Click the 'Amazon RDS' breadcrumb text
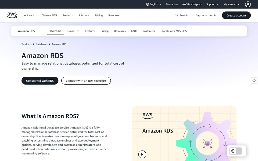Viewport: 258px width, 161px height. tap(59, 44)
